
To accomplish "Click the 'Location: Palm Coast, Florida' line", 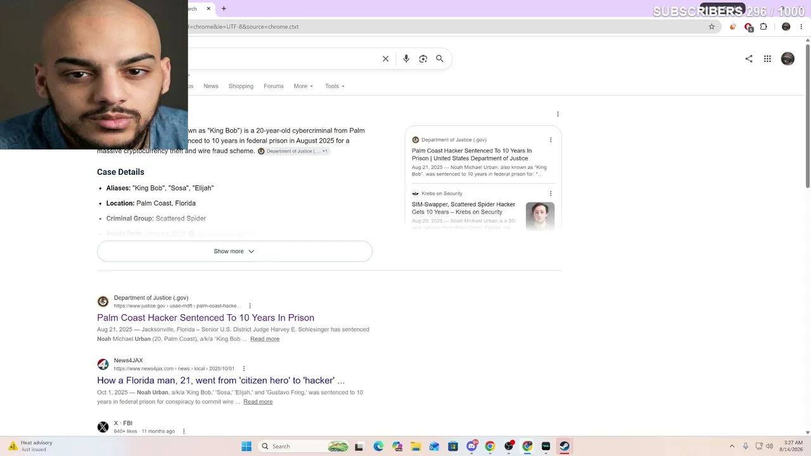I will pos(151,203).
